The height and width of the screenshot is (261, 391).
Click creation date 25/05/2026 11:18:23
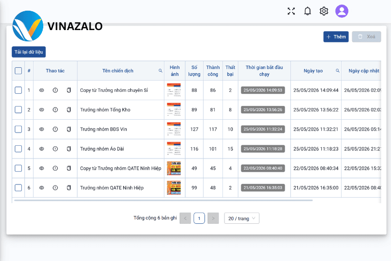coord(316,149)
